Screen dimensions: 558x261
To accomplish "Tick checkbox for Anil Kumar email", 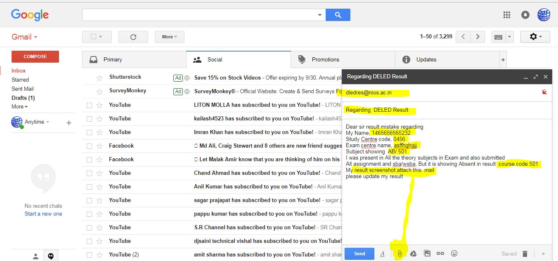I will point(89,187).
